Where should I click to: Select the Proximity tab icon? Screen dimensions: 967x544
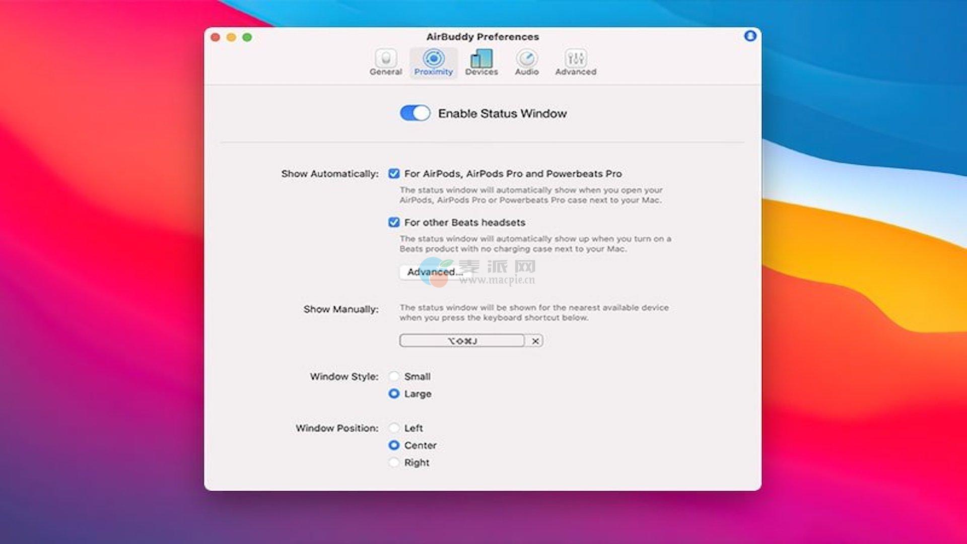pyautogui.click(x=434, y=62)
